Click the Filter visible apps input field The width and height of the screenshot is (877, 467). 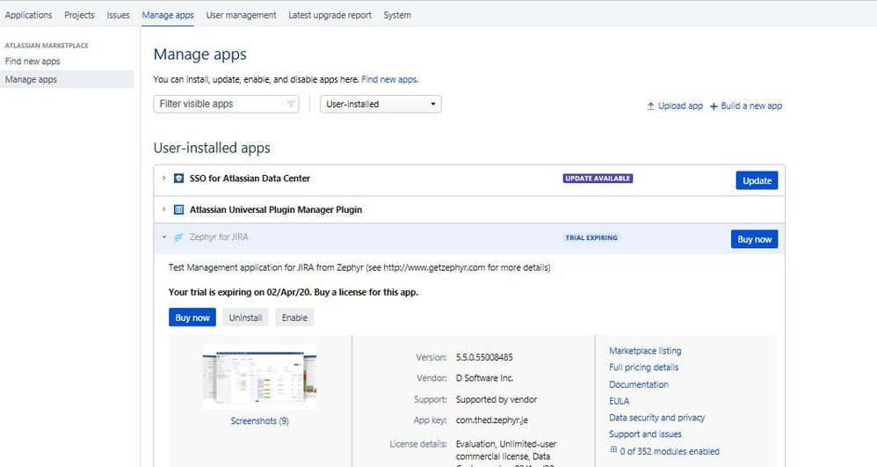point(226,104)
